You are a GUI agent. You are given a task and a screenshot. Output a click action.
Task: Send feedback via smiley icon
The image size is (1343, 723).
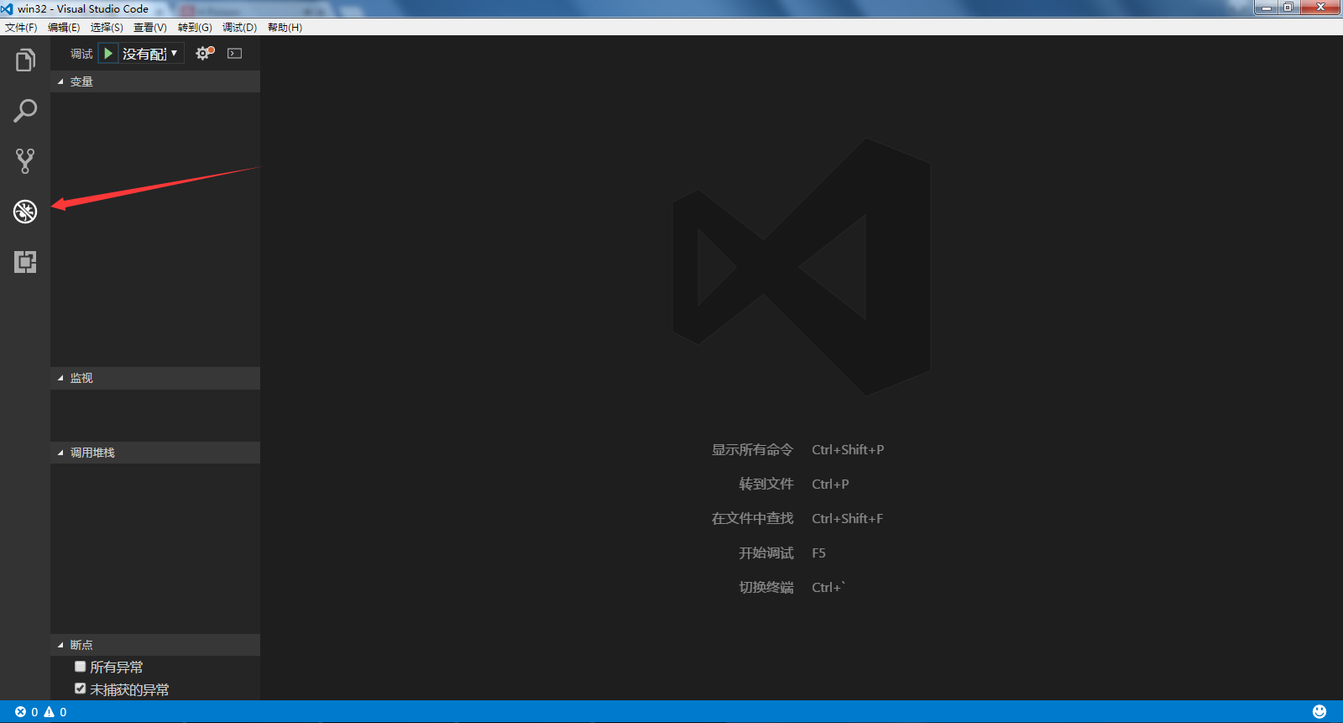pyautogui.click(x=1319, y=712)
